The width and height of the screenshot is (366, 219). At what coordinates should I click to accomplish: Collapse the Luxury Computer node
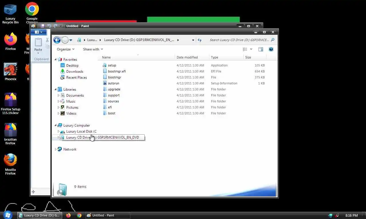56,125
